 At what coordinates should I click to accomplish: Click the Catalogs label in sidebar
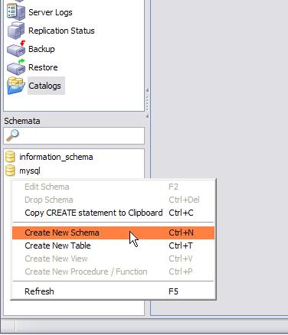click(46, 86)
